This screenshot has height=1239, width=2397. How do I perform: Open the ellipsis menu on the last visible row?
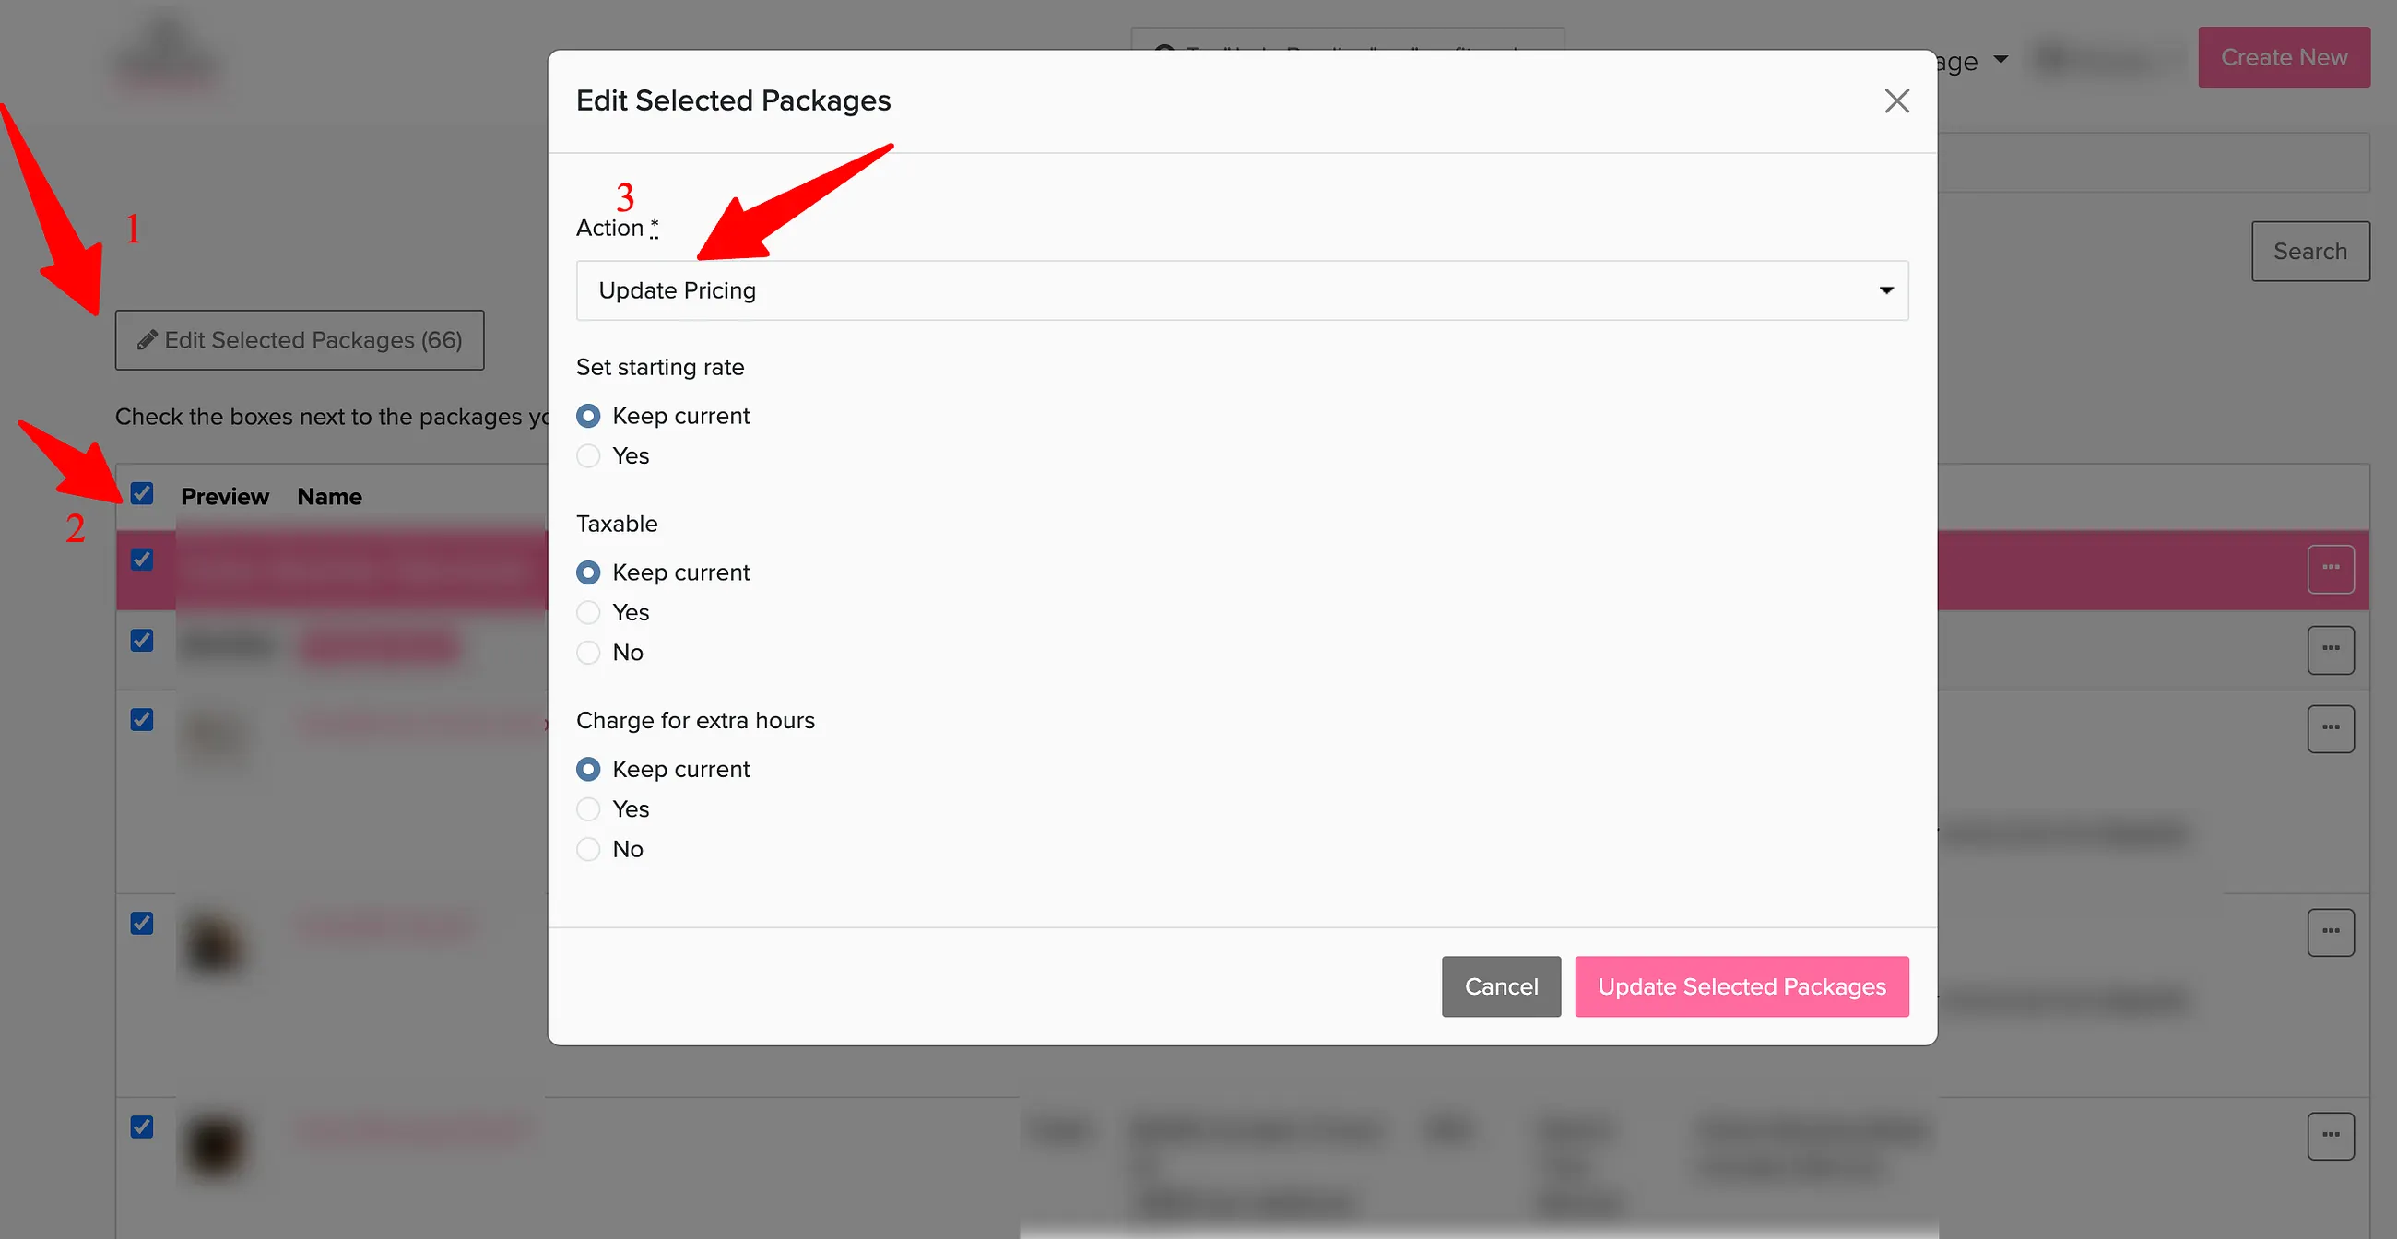[2330, 1136]
